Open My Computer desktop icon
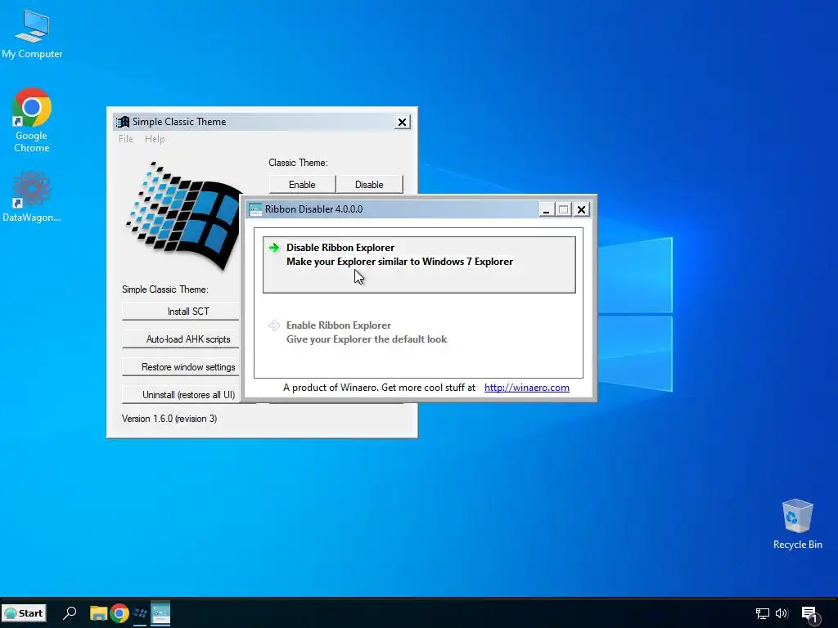Image resolution: width=838 pixels, height=628 pixels. (x=32, y=34)
